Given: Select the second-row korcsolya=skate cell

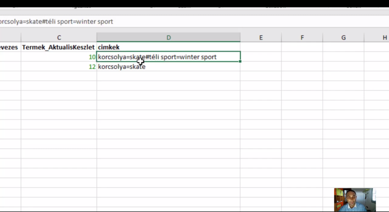Looking at the screenshot, I should (168, 67).
